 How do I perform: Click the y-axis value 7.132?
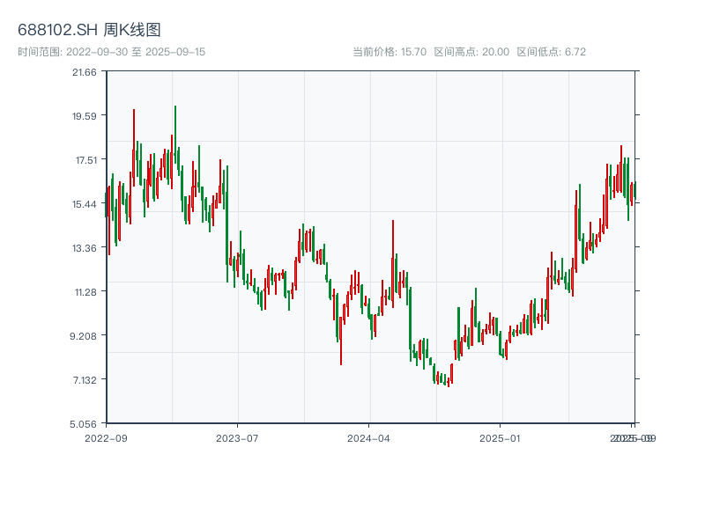click(x=85, y=380)
